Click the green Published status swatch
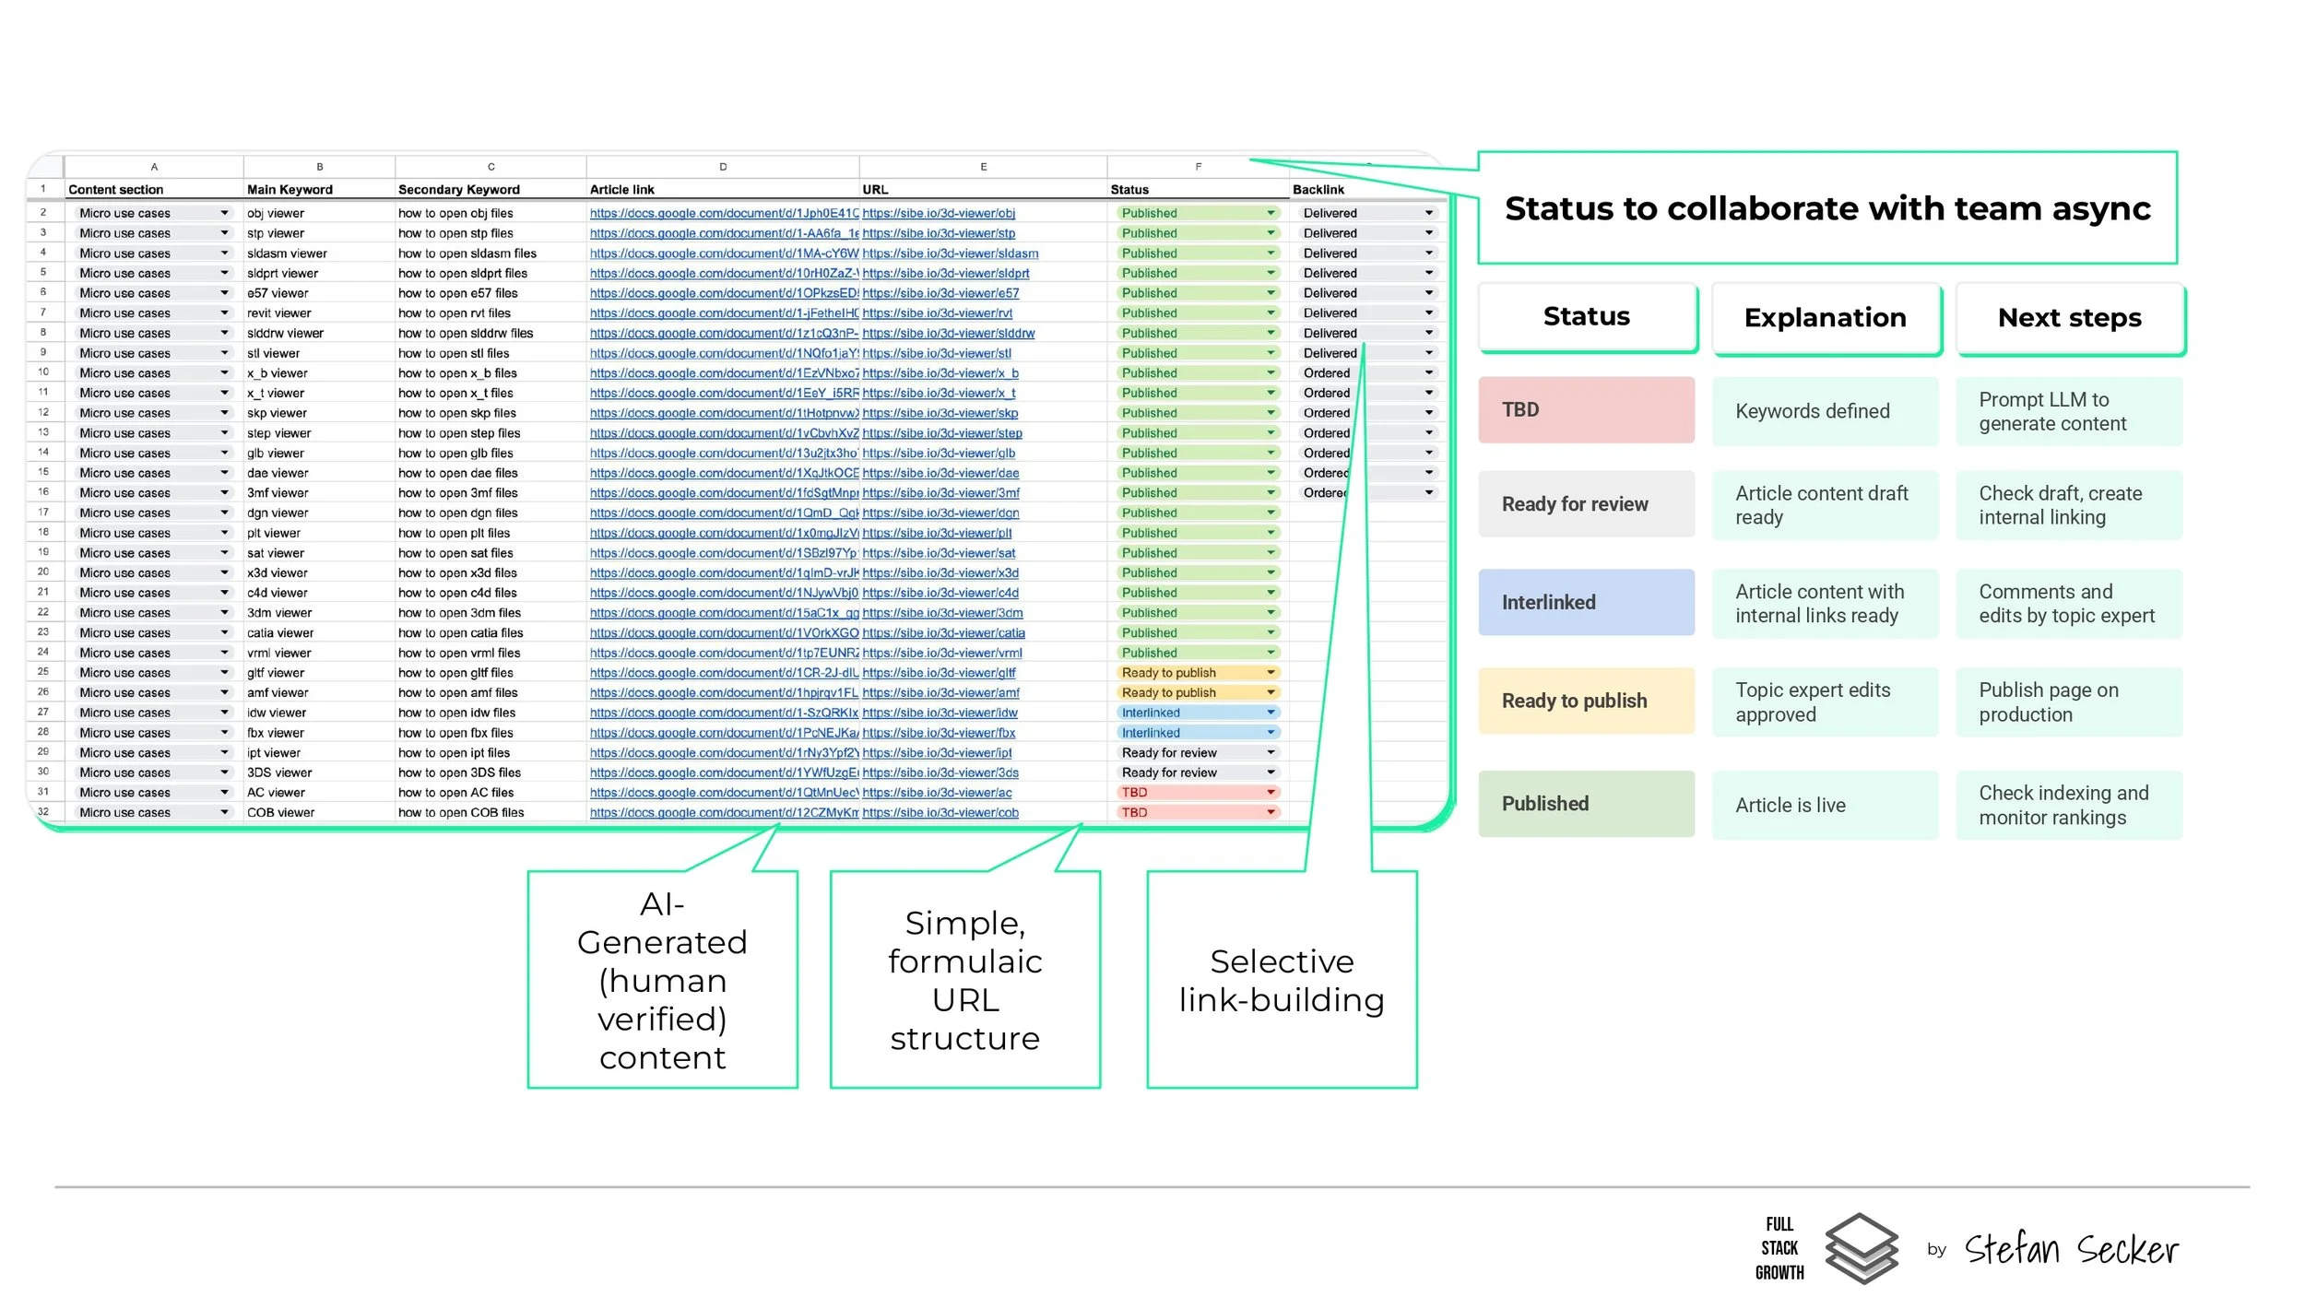 [1585, 803]
